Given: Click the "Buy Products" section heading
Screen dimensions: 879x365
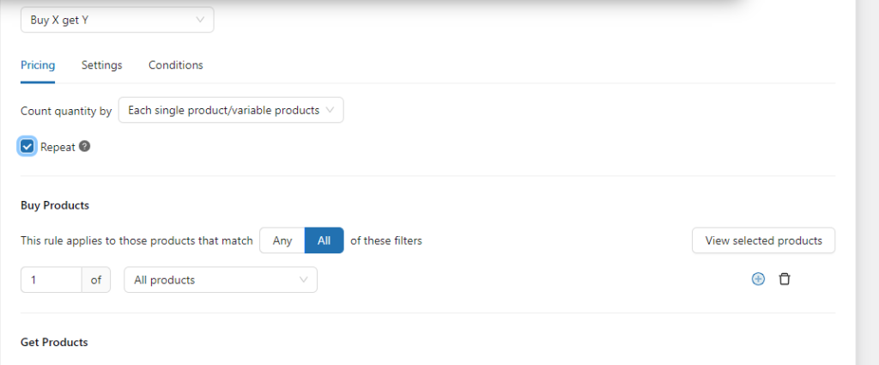Looking at the screenshot, I should coord(55,205).
